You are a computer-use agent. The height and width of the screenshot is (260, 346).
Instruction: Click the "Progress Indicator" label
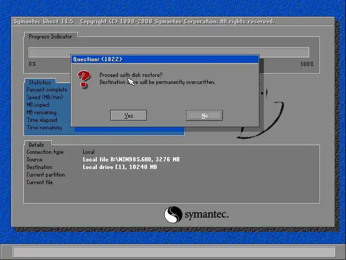click(50, 36)
